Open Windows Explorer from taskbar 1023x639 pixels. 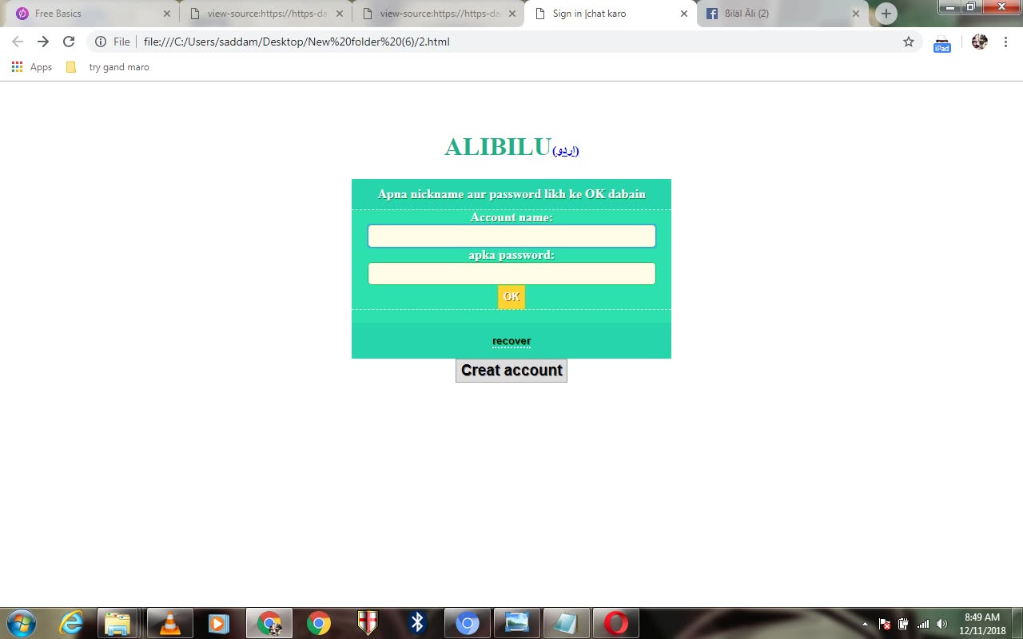[117, 623]
